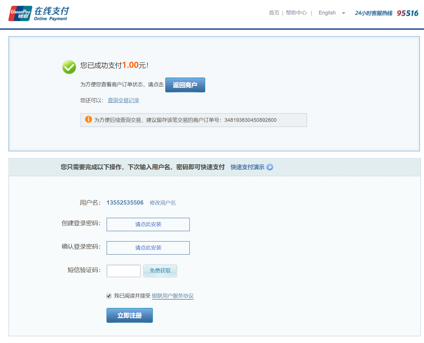
Task: Click the 确认登录密码 install field
Action: pos(148,248)
